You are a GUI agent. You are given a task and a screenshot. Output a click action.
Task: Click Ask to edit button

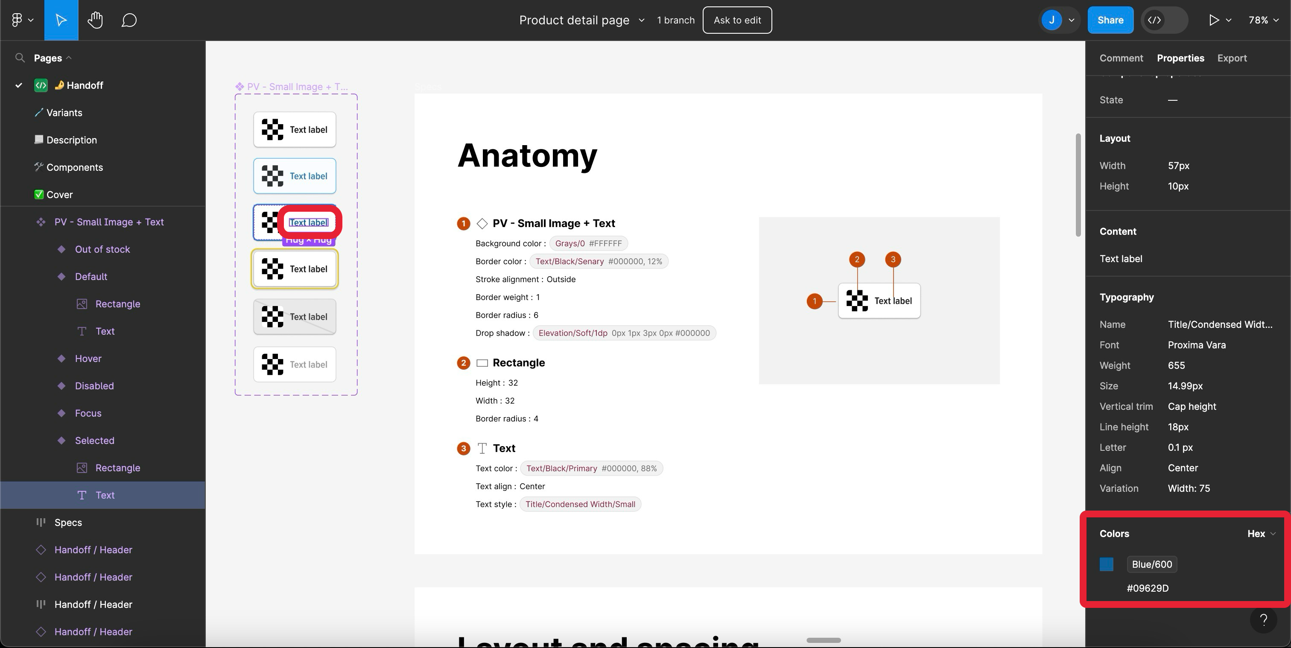pyautogui.click(x=737, y=20)
